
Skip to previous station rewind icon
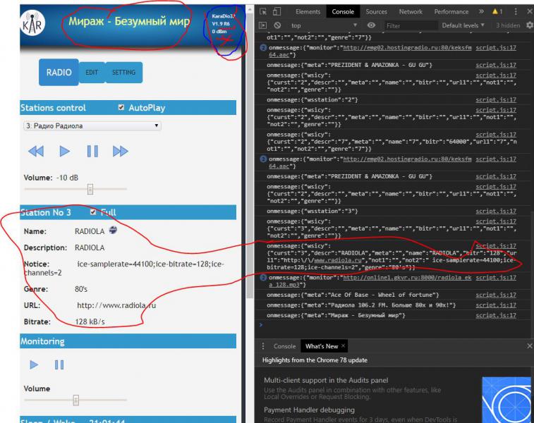[x=36, y=151]
